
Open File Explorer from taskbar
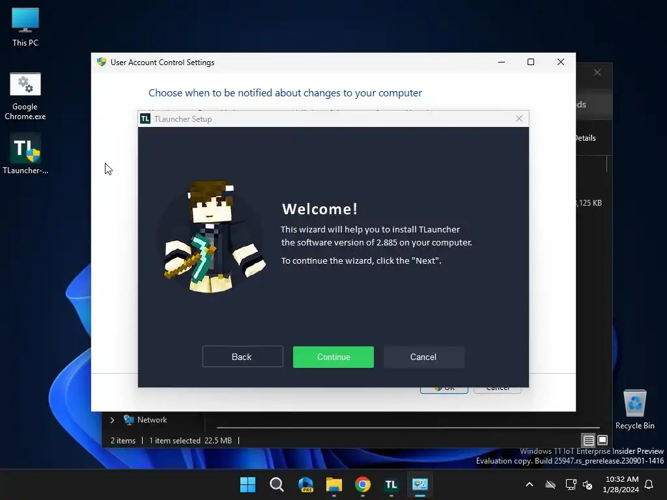point(334,484)
